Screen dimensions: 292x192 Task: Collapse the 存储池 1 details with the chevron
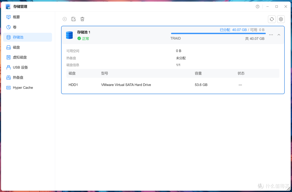pyautogui.click(x=279, y=35)
